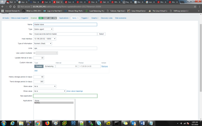Screen dimensions: 202x126
Task: View site info for Not secure
Action: [x=24, y=7]
